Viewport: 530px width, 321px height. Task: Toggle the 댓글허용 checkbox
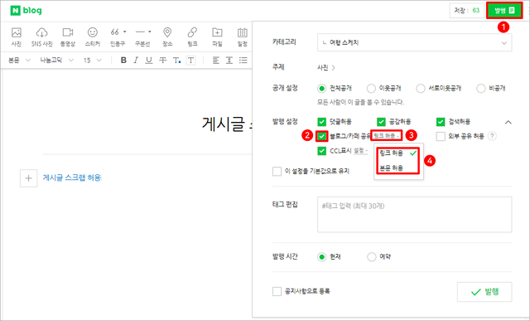point(322,122)
